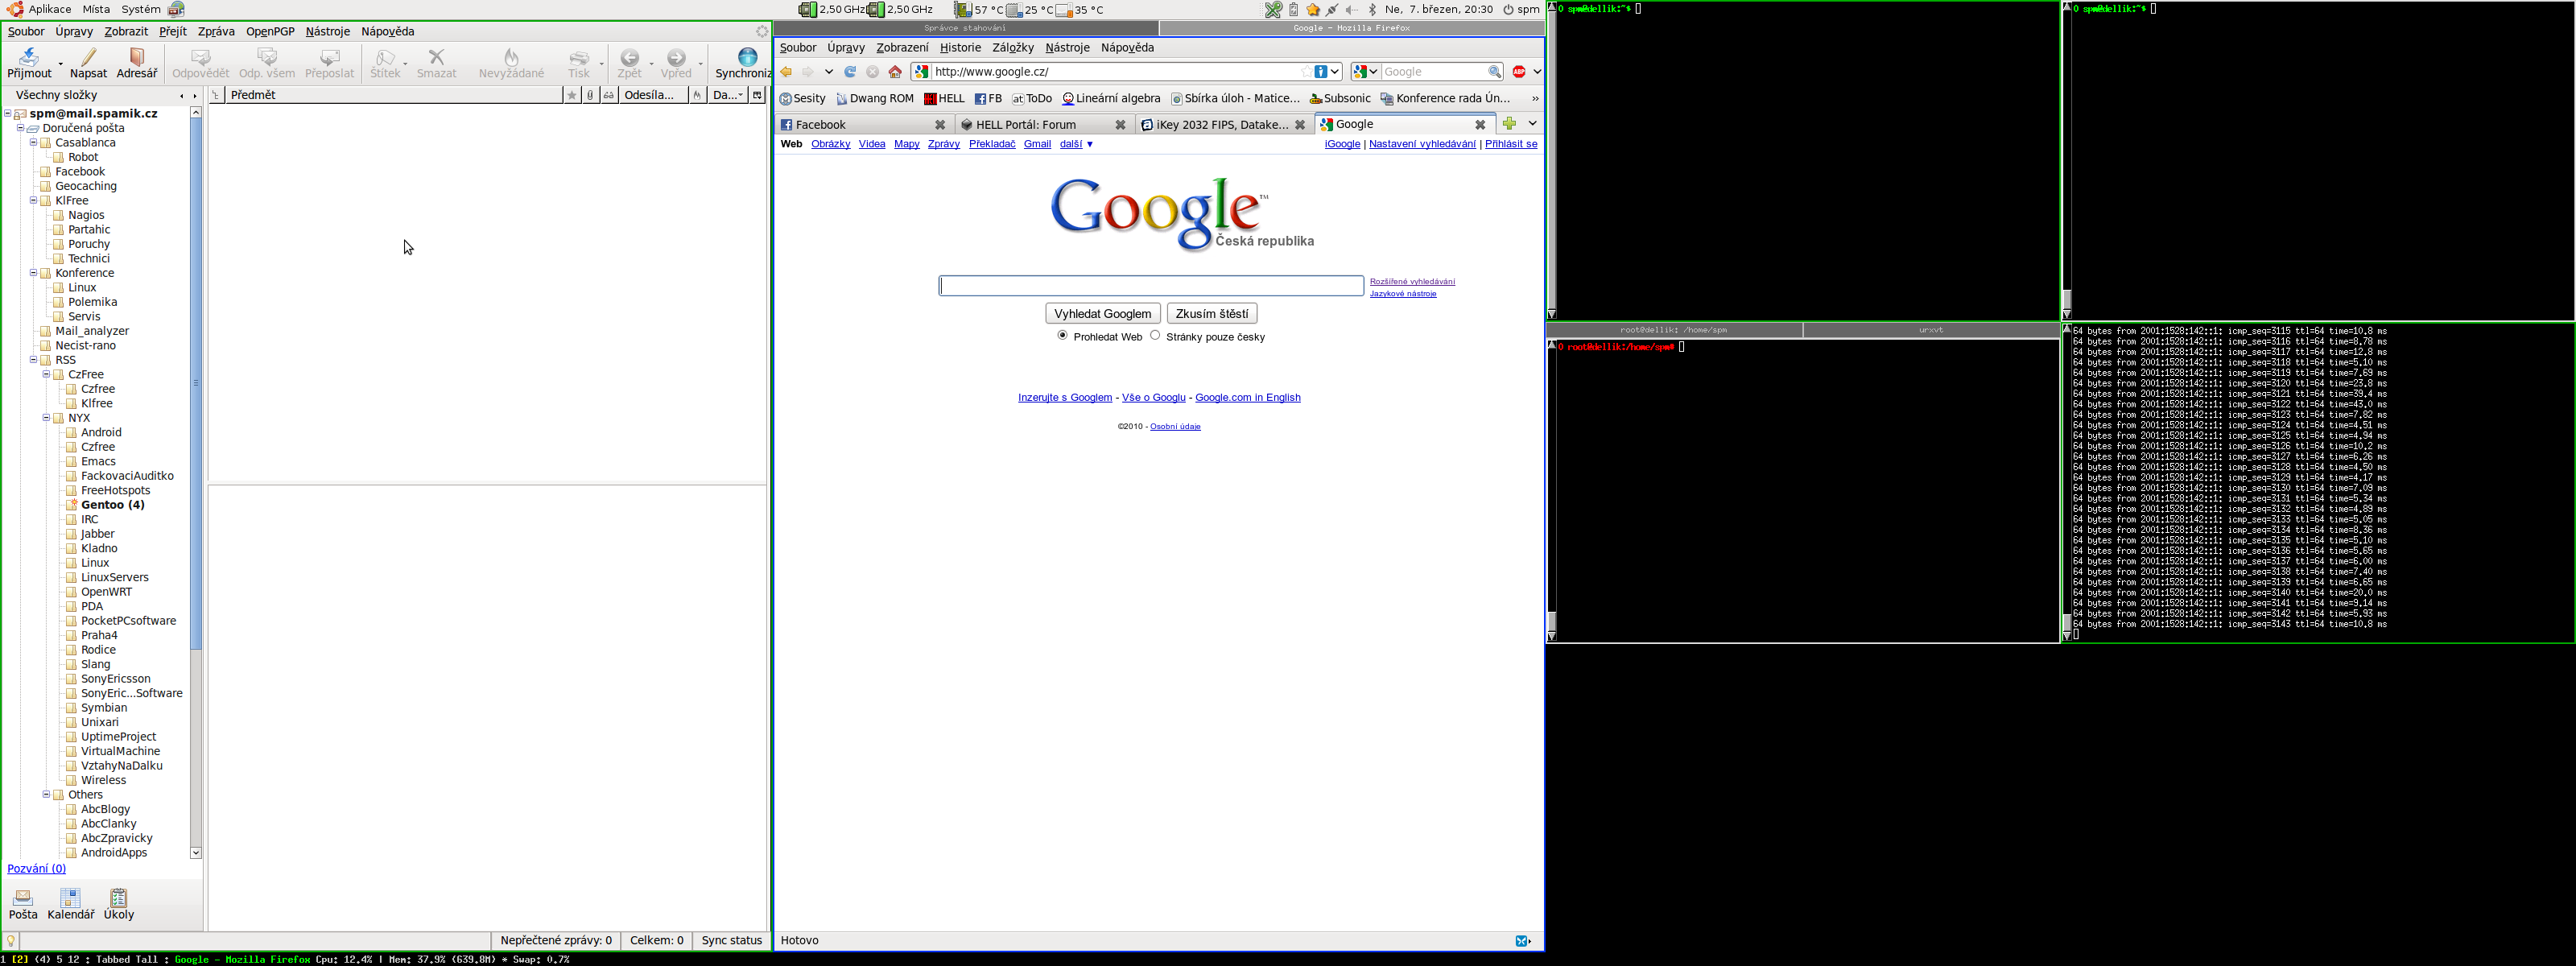2576x966 pixels.
Task: Open the URL history dropdown arrow
Action: coord(1335,72)
